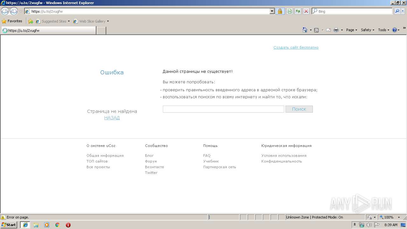The image size is (407, 229).
Task: Open the zoom level 100% control
Action: pyautogui.click(x=389, y=217)
